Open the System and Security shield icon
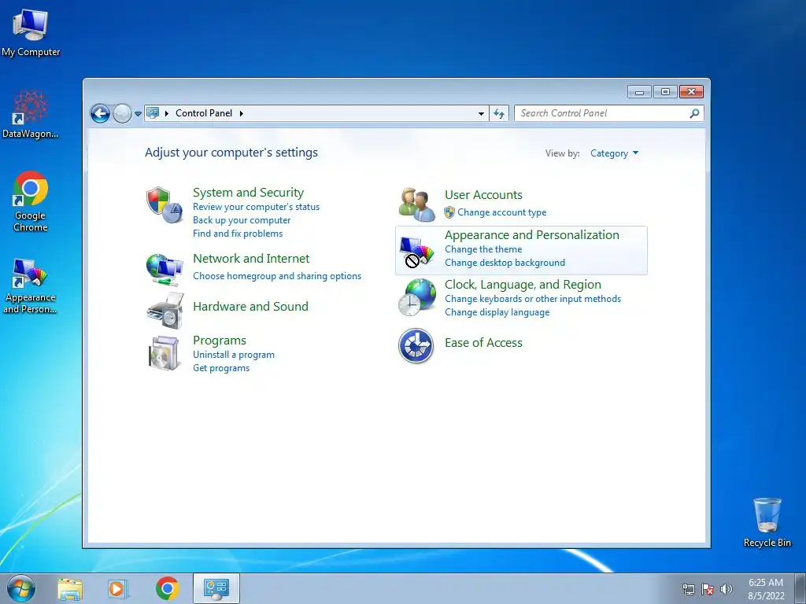This screenshot has height=604, width=806. coord(165,205)
